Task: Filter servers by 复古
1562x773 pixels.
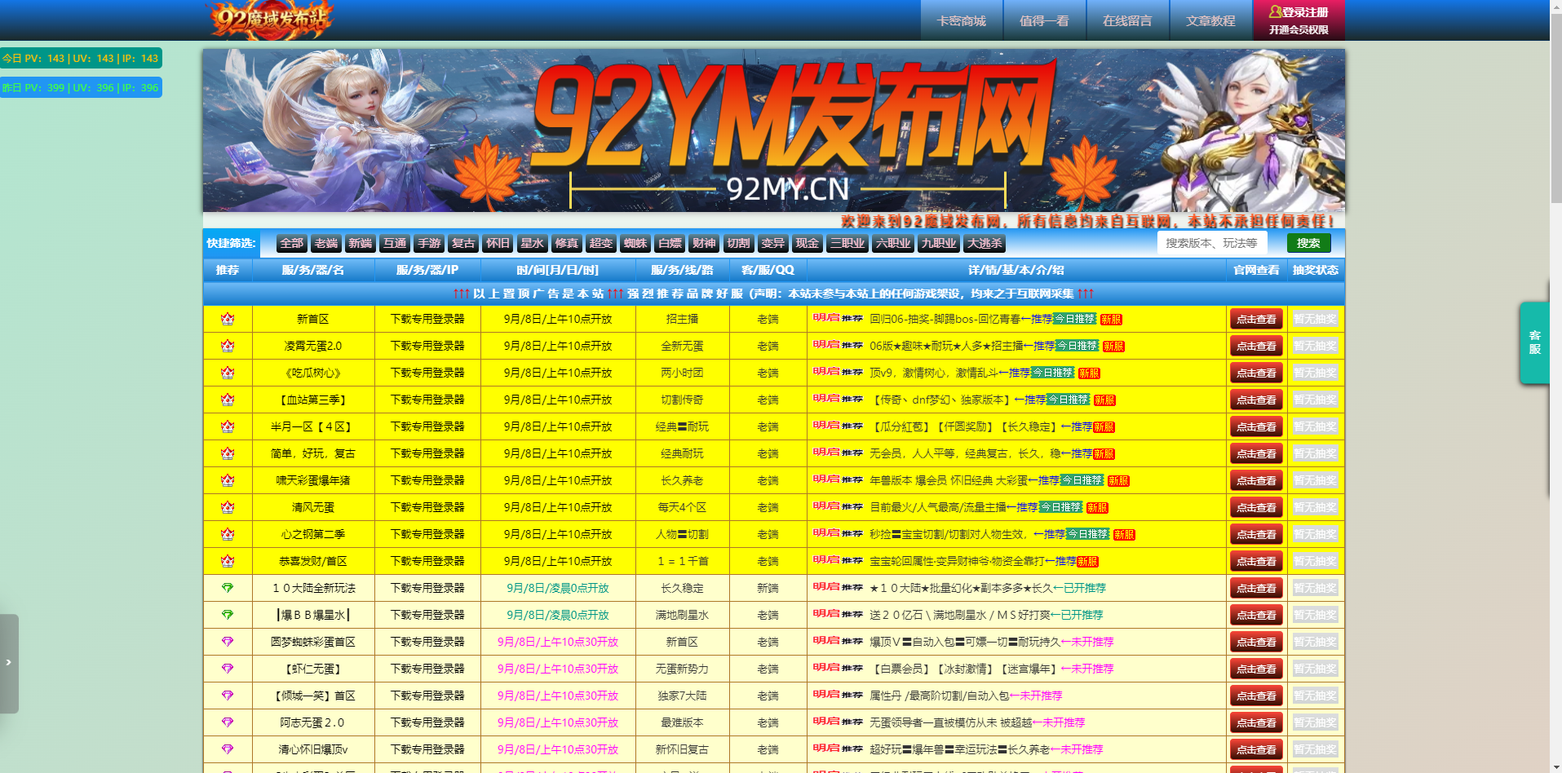Action: (463, 243)
